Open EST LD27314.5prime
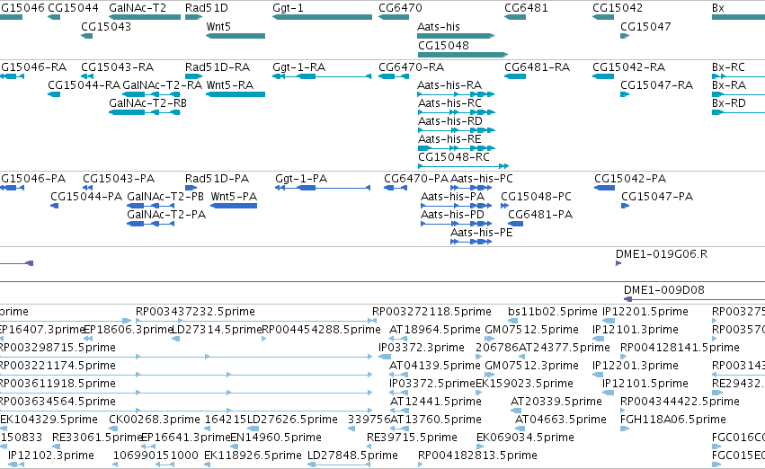765x469 pixels. 176,339
